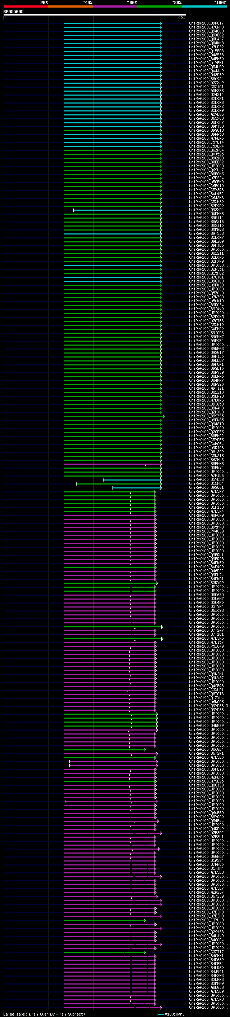This screenshot has height=1017, width=230.
Task: Open hit UniRef100_B1H1J8
Action: coord(206,507)
